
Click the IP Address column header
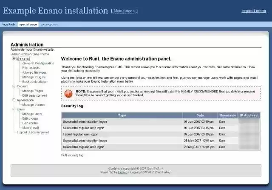[249, 115]
